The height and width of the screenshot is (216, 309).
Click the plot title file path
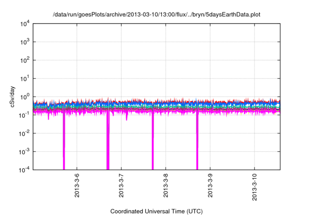156,14
